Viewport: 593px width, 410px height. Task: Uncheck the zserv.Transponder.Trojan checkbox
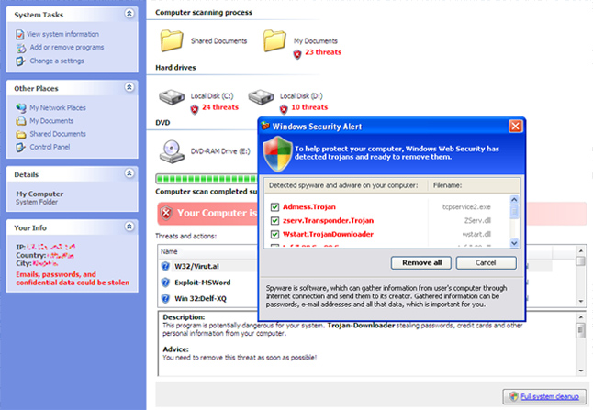pos(275,221)
